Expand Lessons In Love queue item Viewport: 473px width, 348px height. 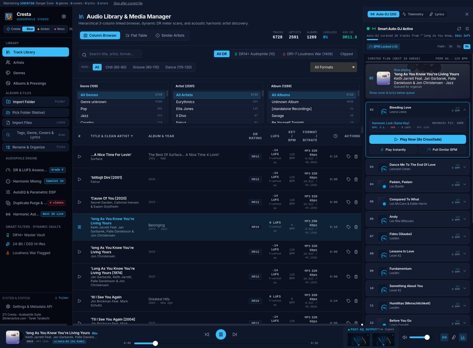[464, 253]
